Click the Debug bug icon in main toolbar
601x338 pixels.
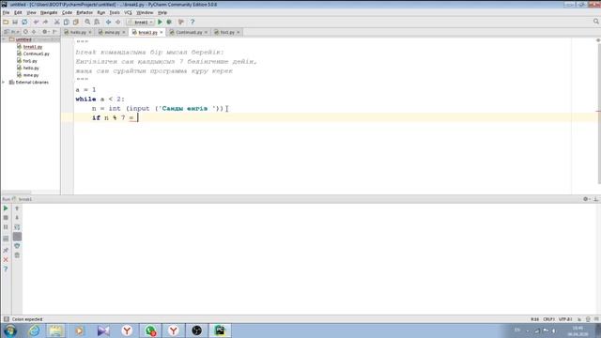coord(169,23)
